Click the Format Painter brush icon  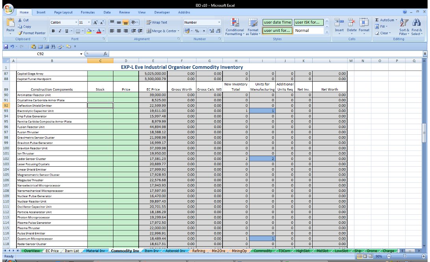[20, 33]
